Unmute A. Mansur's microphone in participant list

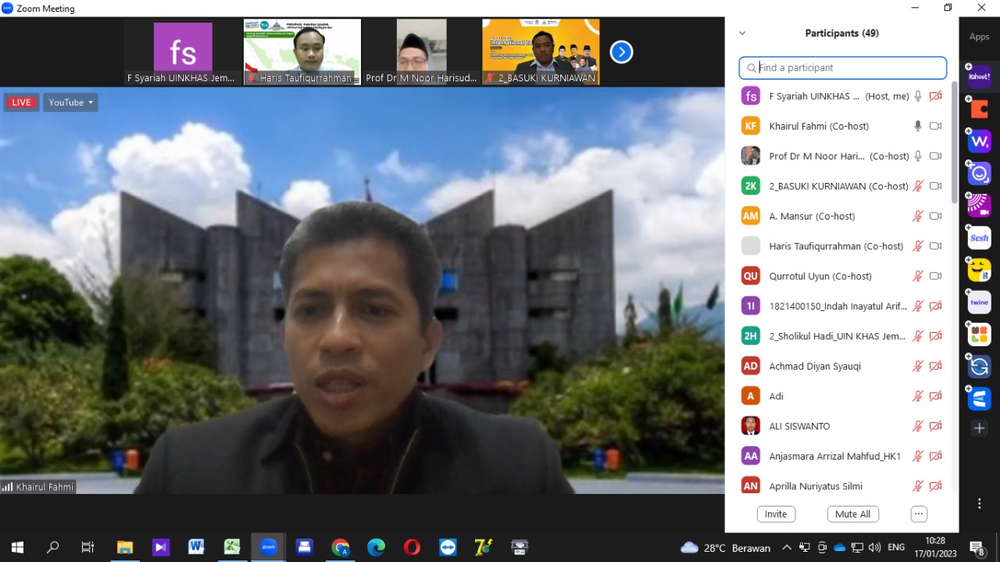coord(918,217)
